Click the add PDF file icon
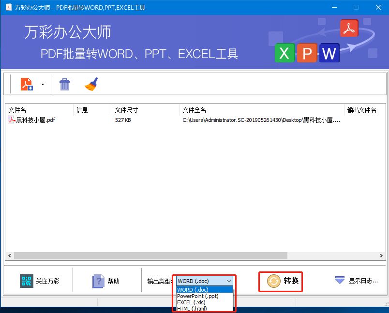 (x=27, y=84)
